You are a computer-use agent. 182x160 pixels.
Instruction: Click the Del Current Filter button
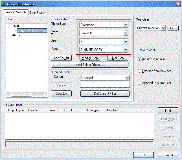105,94
